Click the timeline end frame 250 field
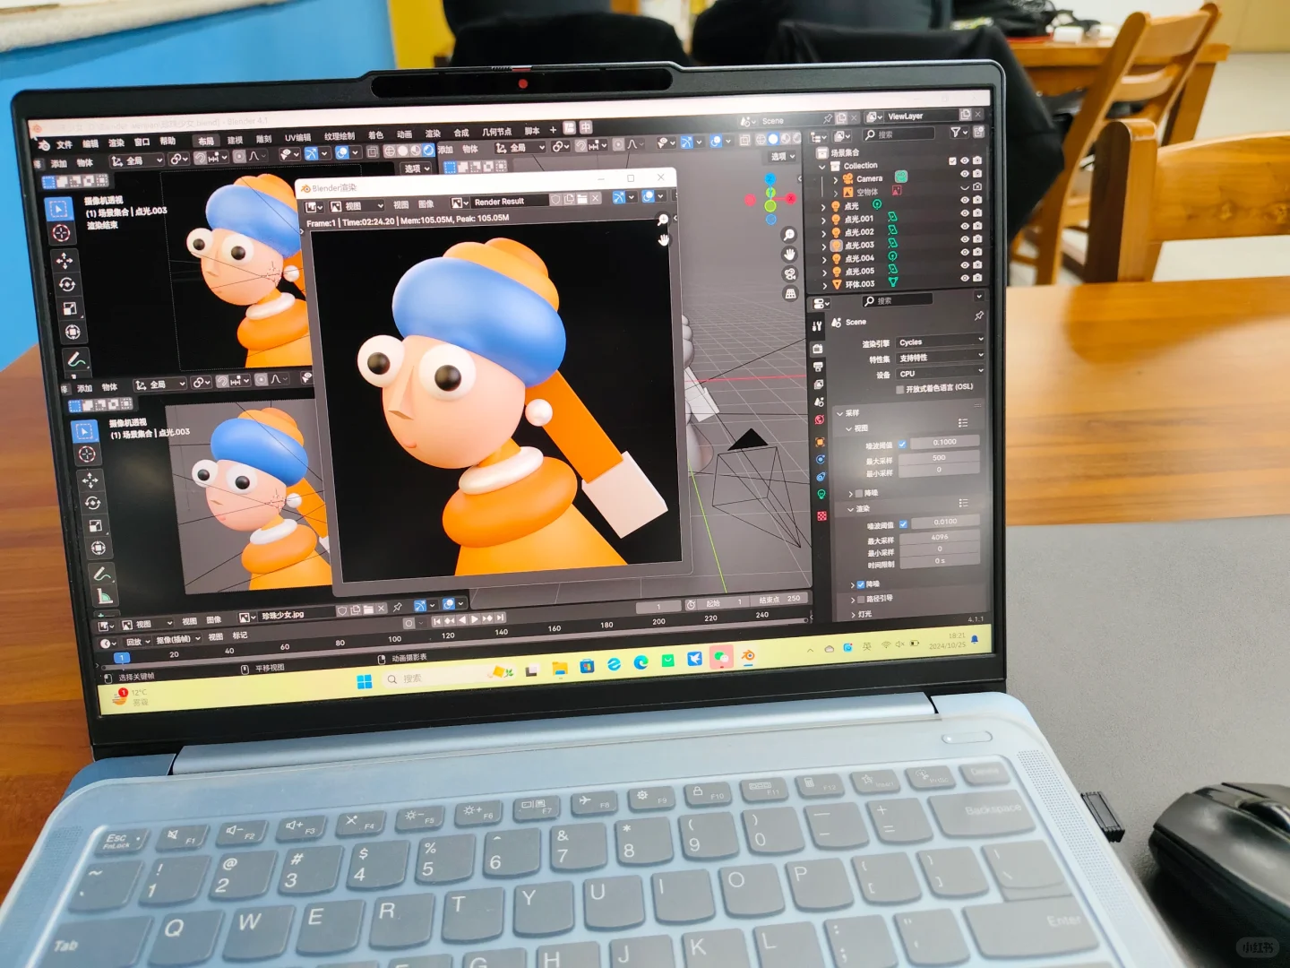Viewport: 1290px width, 968px height. point(780,600)
